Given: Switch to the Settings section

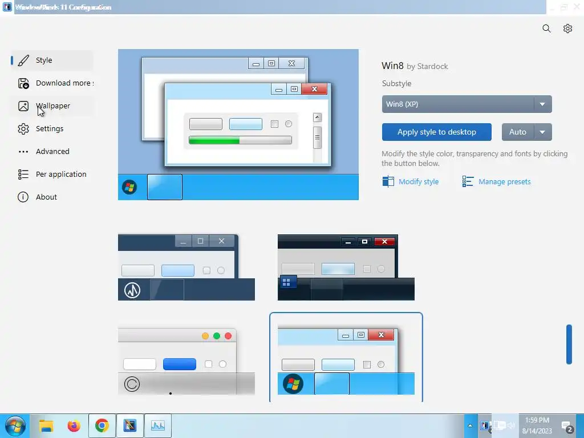Looking at the screenshot, I should click(x=52, y=129).
